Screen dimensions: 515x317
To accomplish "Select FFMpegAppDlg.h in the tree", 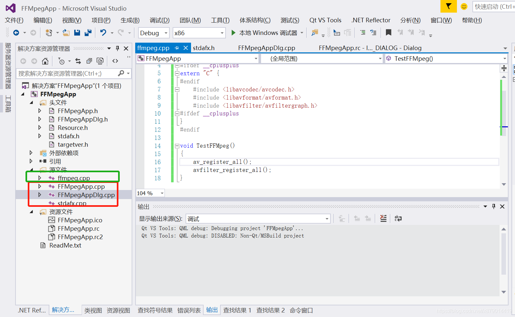I will click(x=83, y=119).
